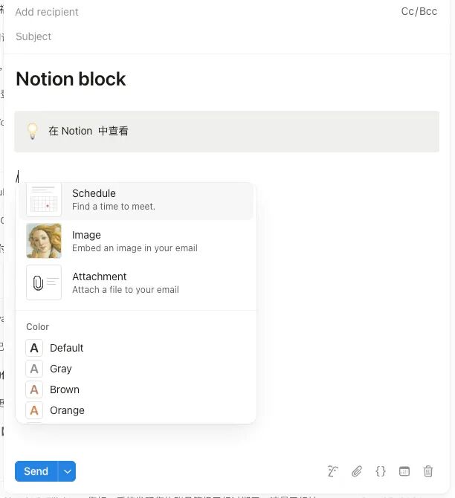
Task: Attach a file using the paperclip icon
Action: (x=357, y=471)
